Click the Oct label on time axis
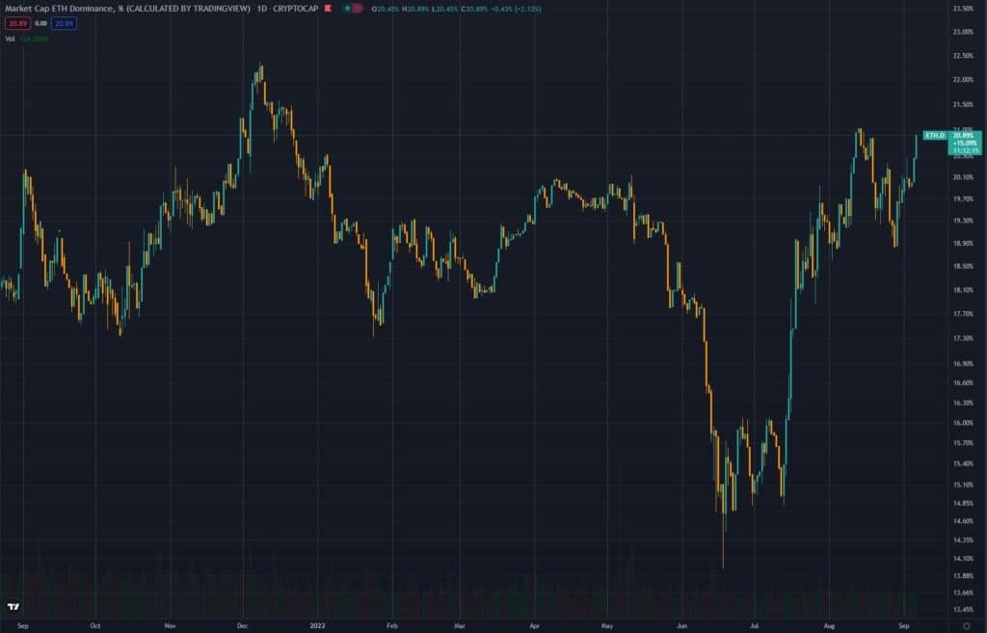This screenshot has width=987, height=633. coord(95,626)
